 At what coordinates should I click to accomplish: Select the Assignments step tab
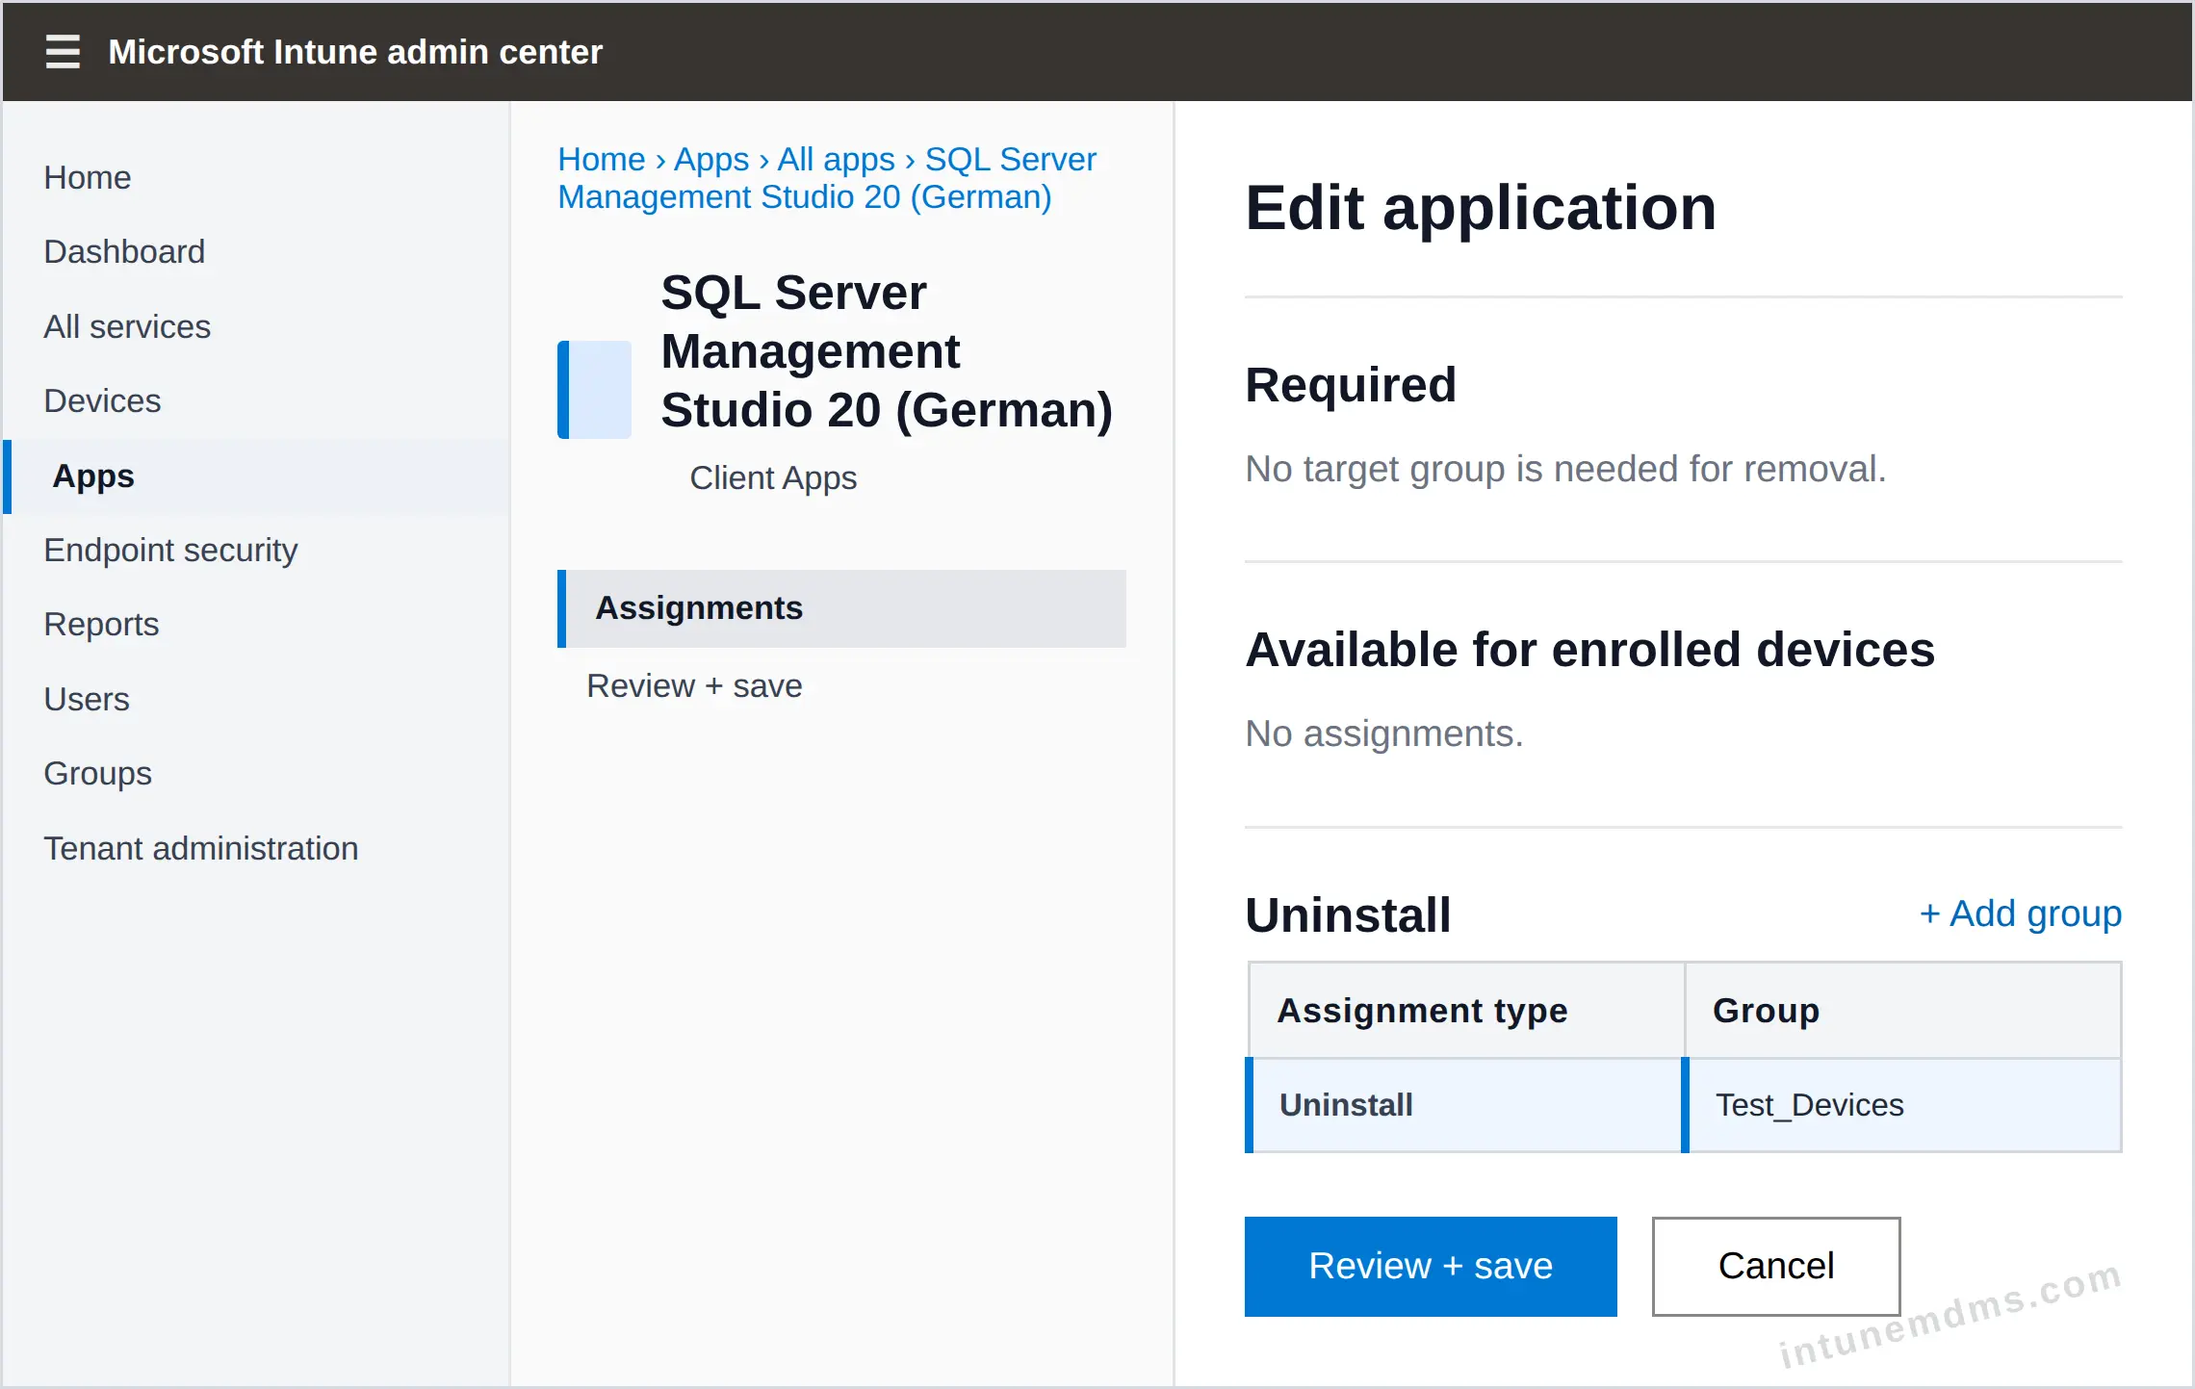click(841, 608)
